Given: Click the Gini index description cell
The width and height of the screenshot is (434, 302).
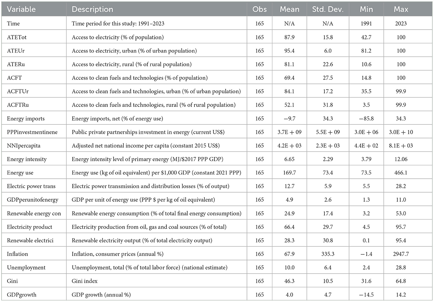Looking at the screenshot, I should pyautogui.click(x=85, y=281).
